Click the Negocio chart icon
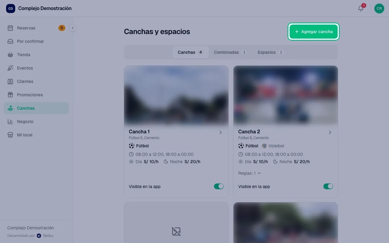Viewport: 389px width, 243px height. tap(10, 122)
